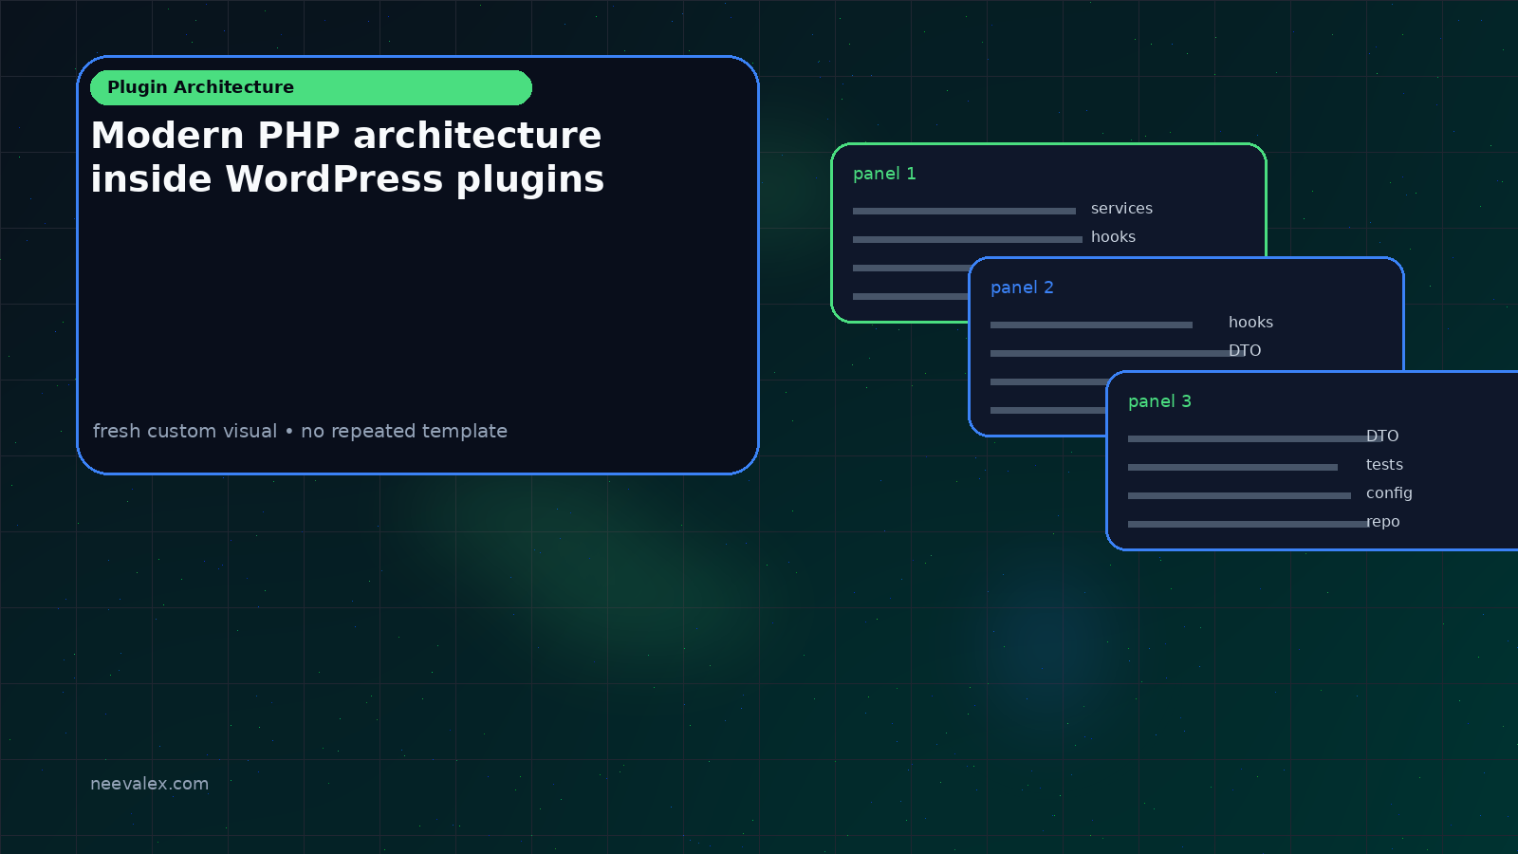Click the Plugin Architecture green badge
This screenshot has width=1518, height=854.
coord(311,87)
